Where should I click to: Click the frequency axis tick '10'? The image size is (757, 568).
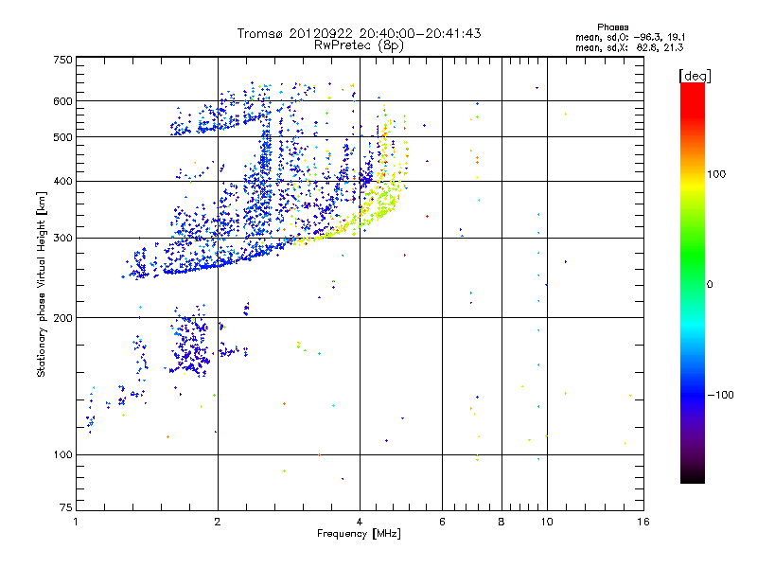point(547,522)
